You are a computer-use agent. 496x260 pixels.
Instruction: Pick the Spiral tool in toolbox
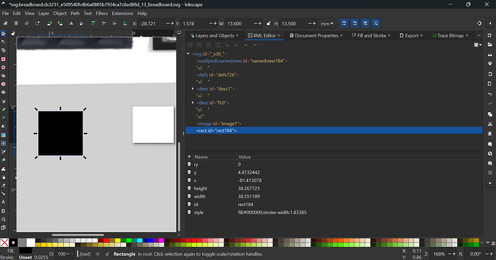pos(4,93)
